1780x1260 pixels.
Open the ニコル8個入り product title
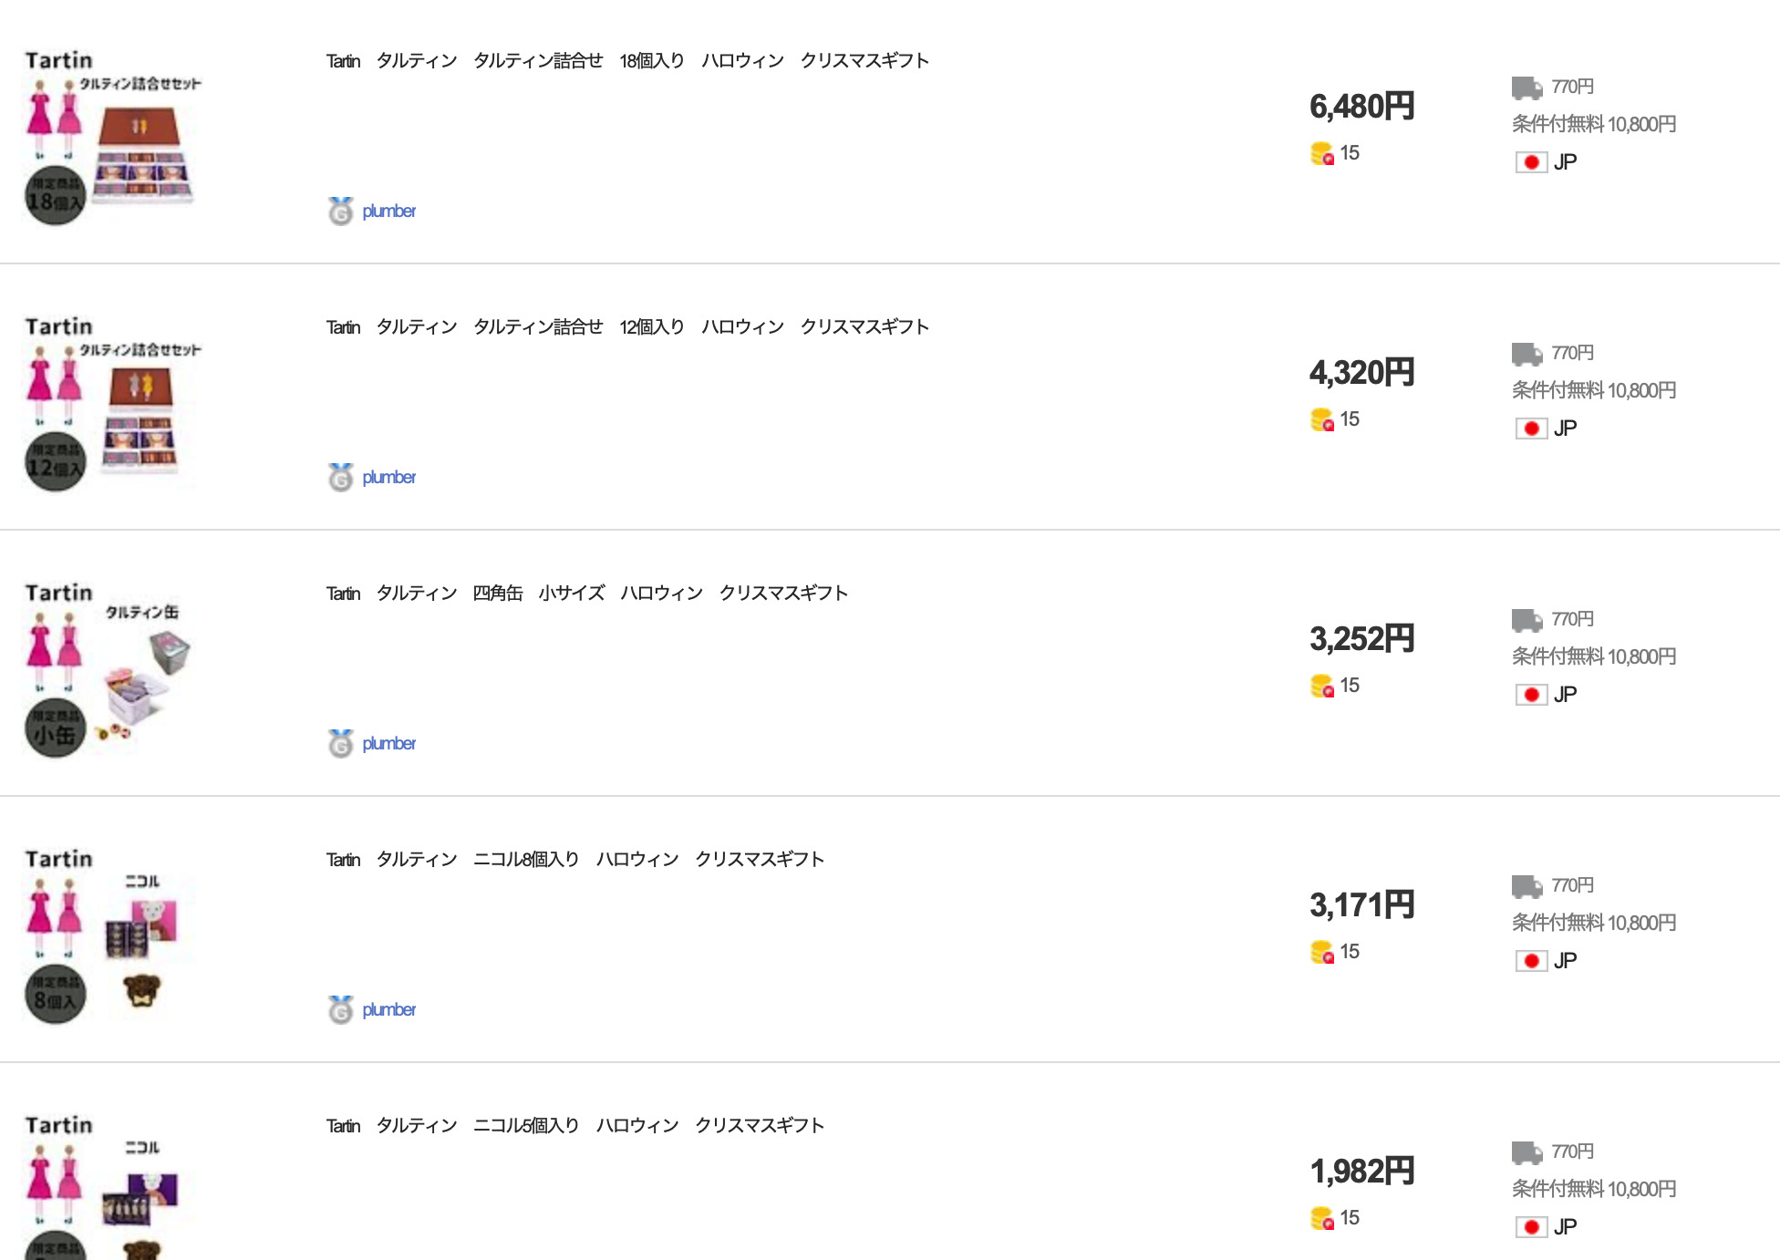point(574,860)
